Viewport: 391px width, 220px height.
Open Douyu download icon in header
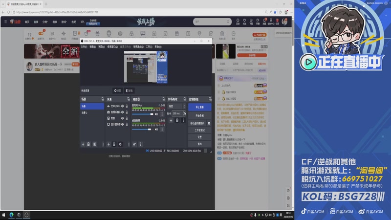click(251, 22)
